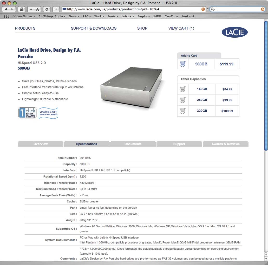Screen dimensions: 268x265
Task: Click orange SnapBack icon in search field
Action: tap(263, 9)
